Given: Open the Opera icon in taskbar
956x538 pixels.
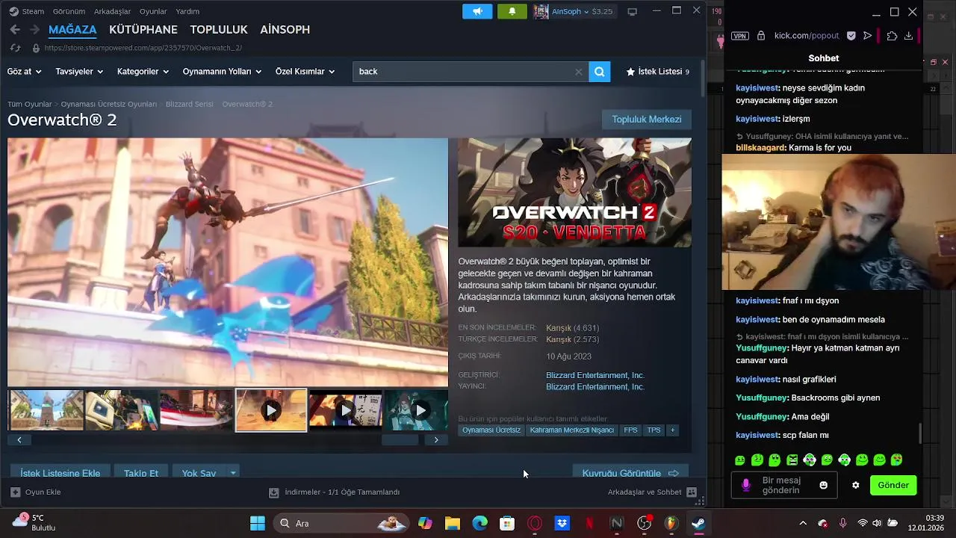Looking at the screenshot, I should tap(535, 524).
